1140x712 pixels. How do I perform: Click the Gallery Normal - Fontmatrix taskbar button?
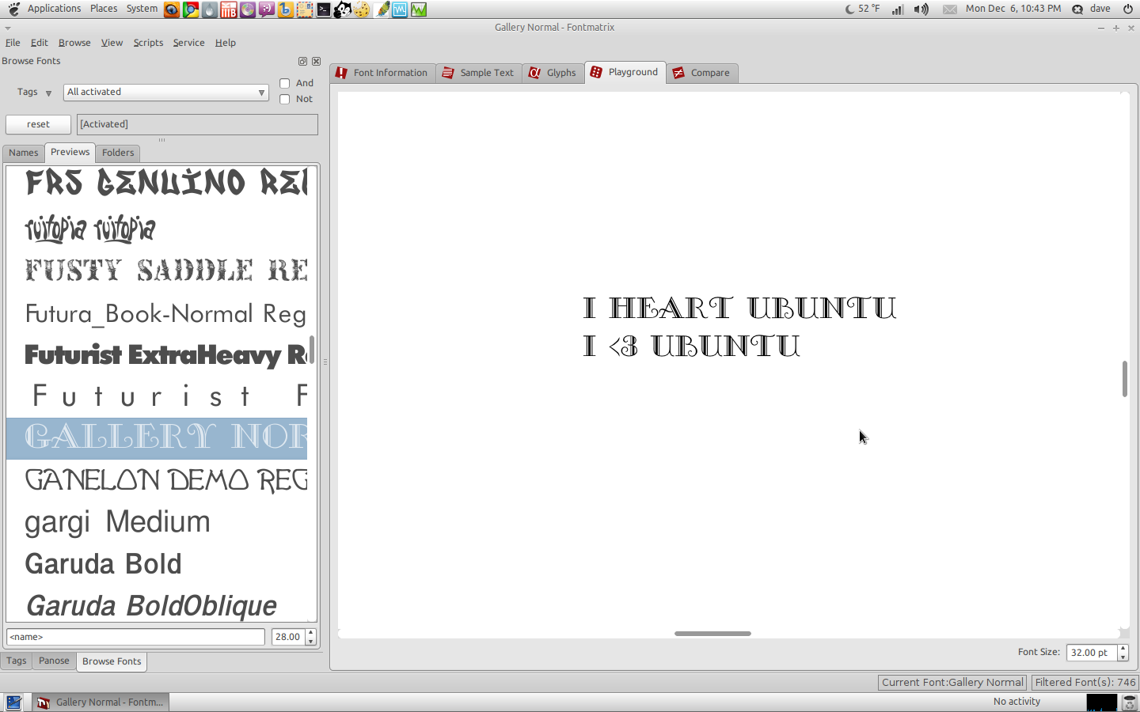click(x=101, y=703)
